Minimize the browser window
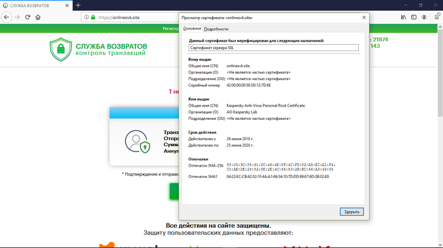Screen dimensions: 443x248 coord(406,5)
